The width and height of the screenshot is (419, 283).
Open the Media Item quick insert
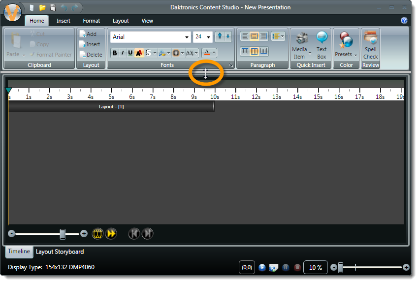[x=299, y=45]
